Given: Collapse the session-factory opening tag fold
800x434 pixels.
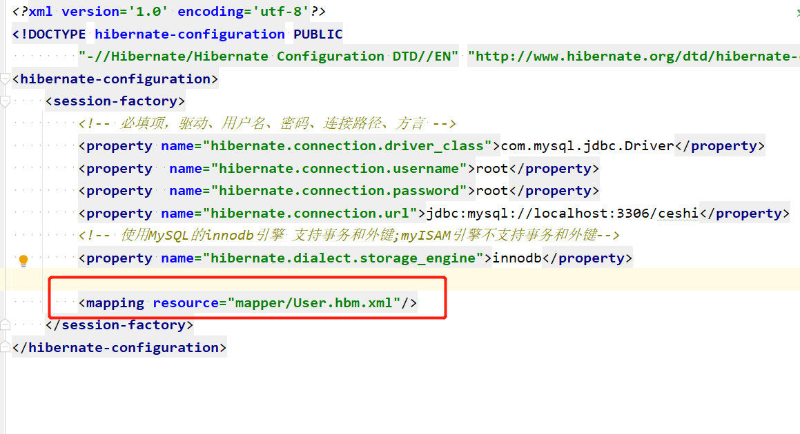Looking at the screenshot, I should coord(5,101).
